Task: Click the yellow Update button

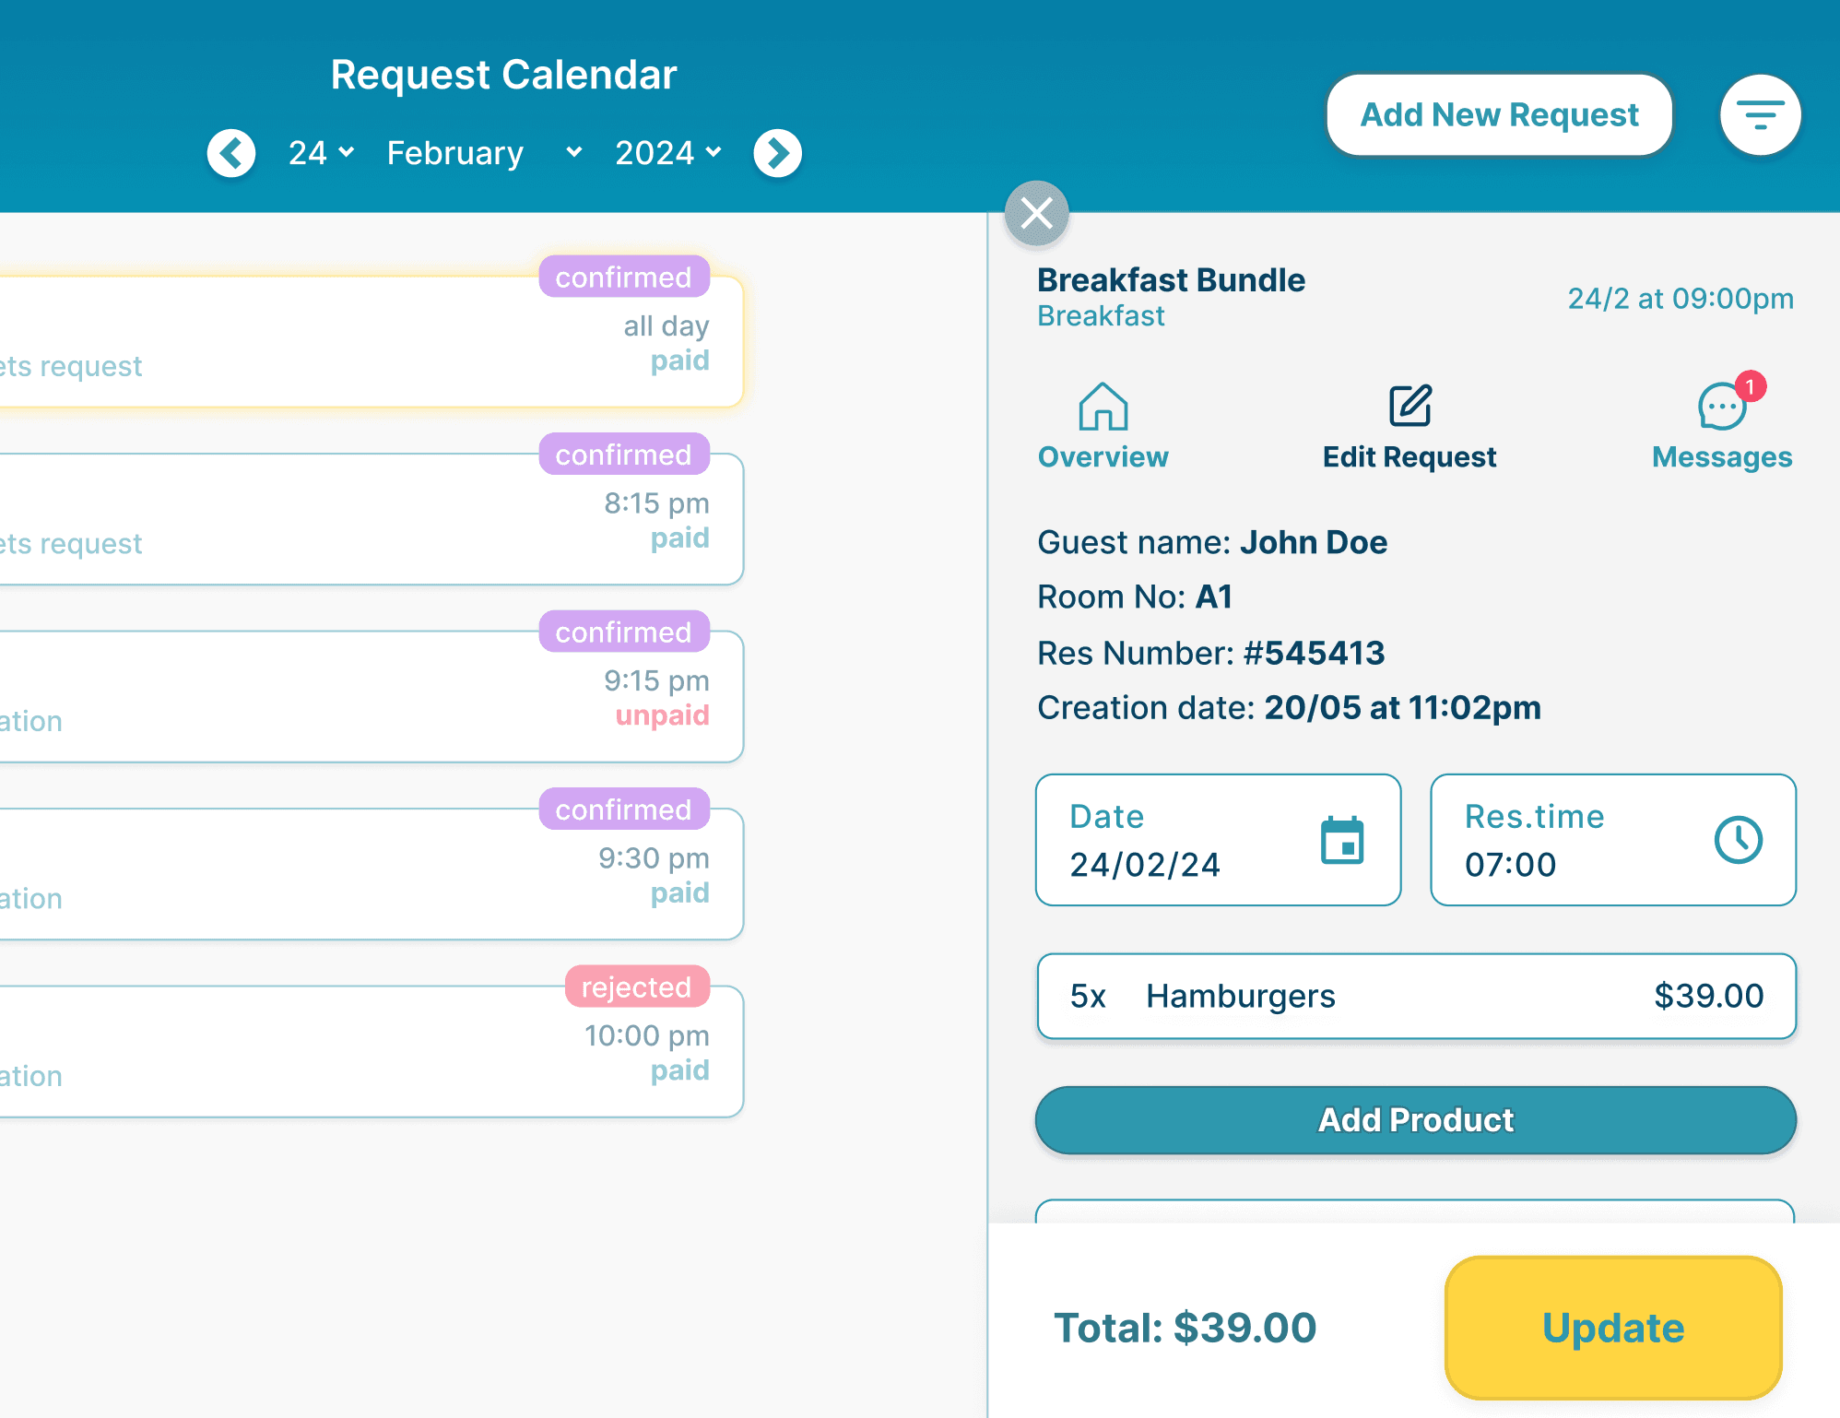Action: coord(1612,1328)
